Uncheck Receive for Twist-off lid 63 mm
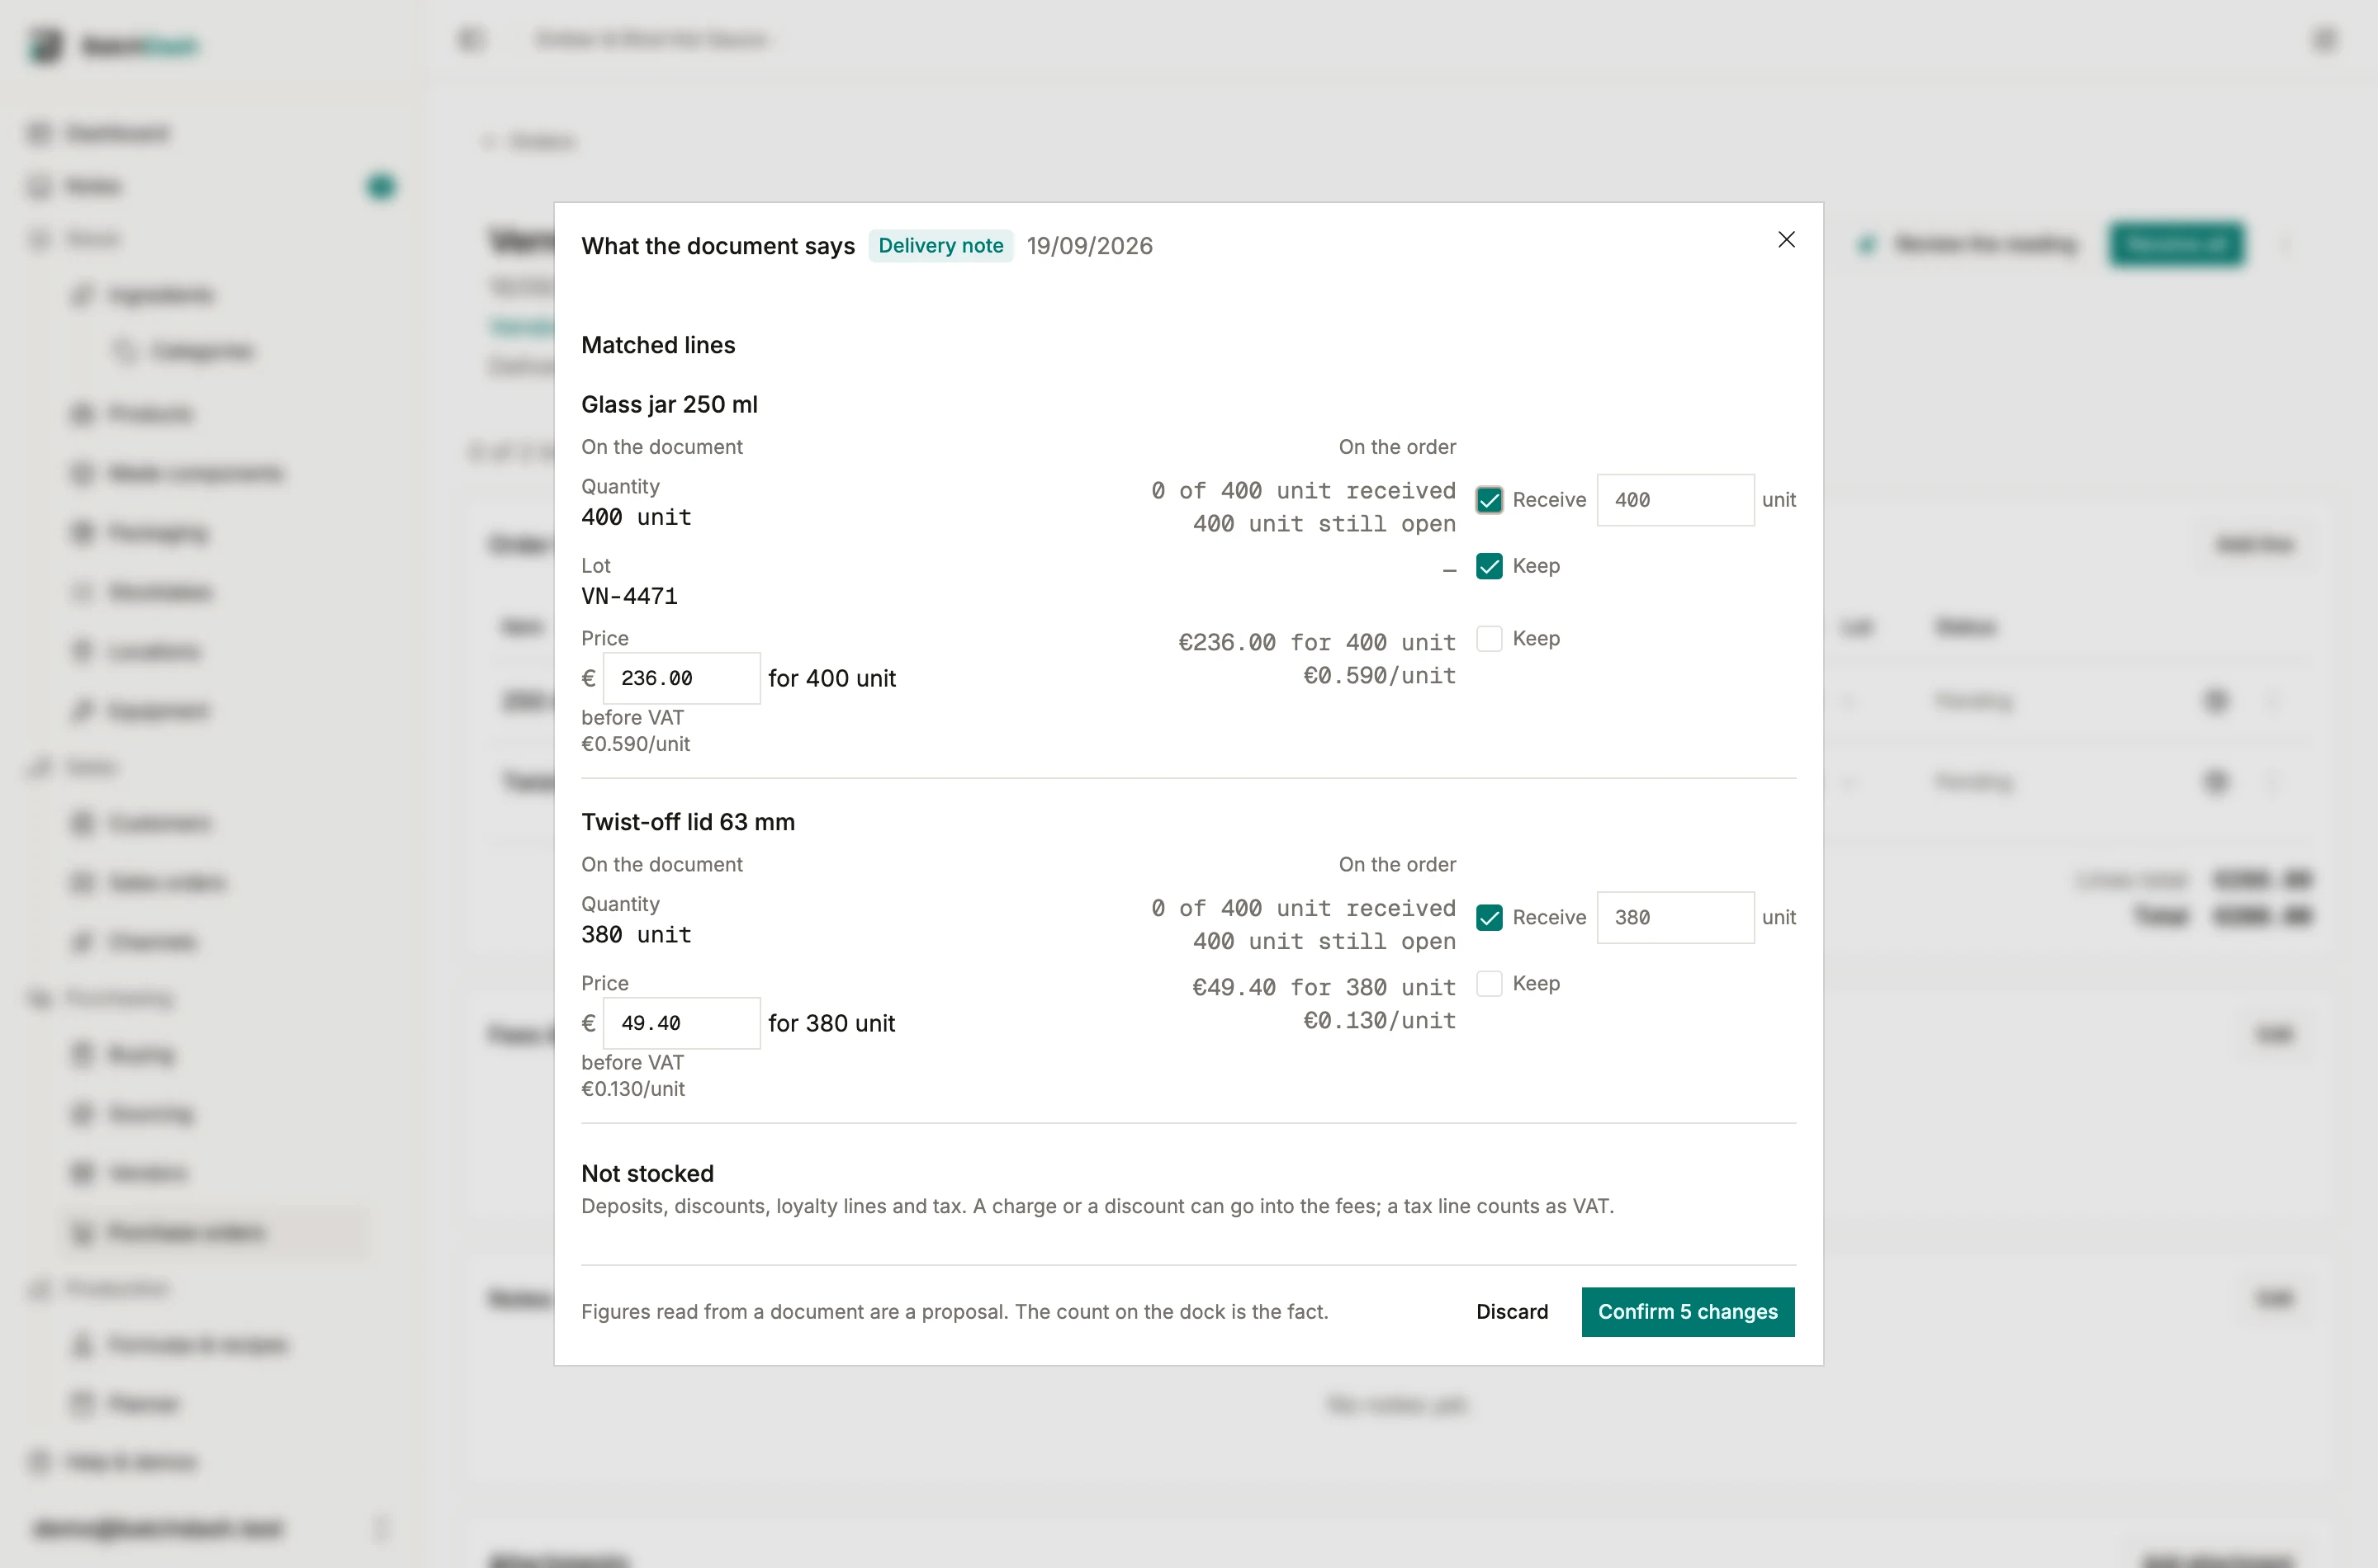 (x=1489, y=918)
